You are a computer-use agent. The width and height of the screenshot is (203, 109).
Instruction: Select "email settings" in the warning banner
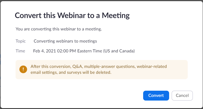[x=44, y=72]
